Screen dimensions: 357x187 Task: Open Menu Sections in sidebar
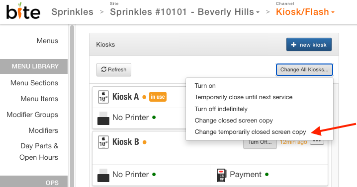34,83
